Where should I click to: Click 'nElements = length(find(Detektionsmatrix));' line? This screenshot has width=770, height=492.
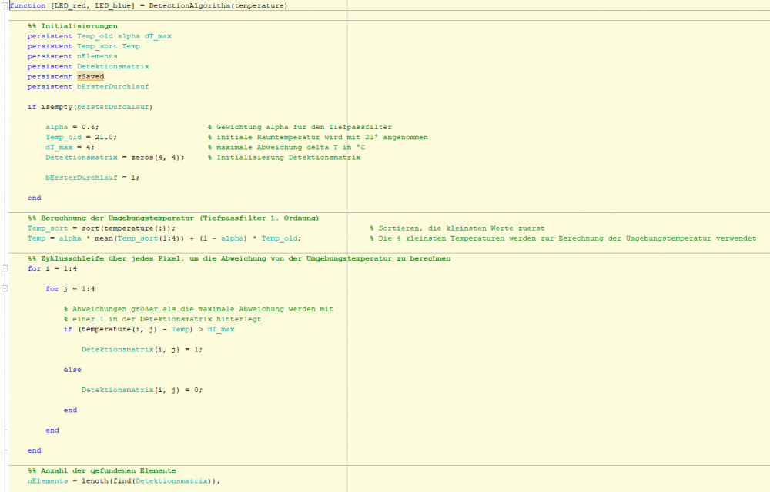(124, 480)
